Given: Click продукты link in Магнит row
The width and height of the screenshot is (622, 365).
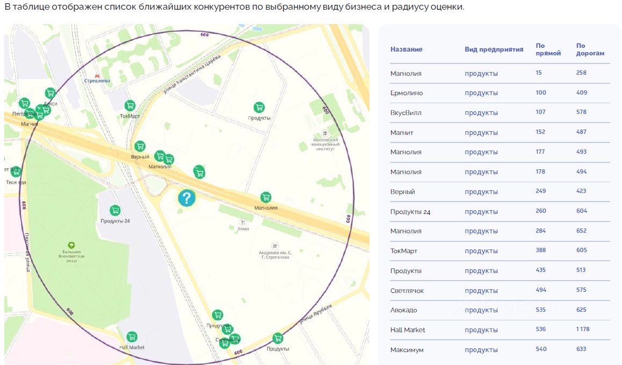Looking at the screenshot, I should coord(481,133).
